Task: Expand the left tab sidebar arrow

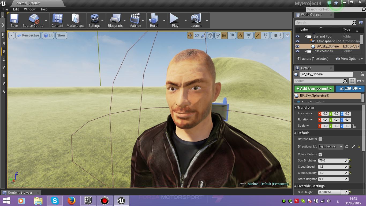Action: [3, 25]
